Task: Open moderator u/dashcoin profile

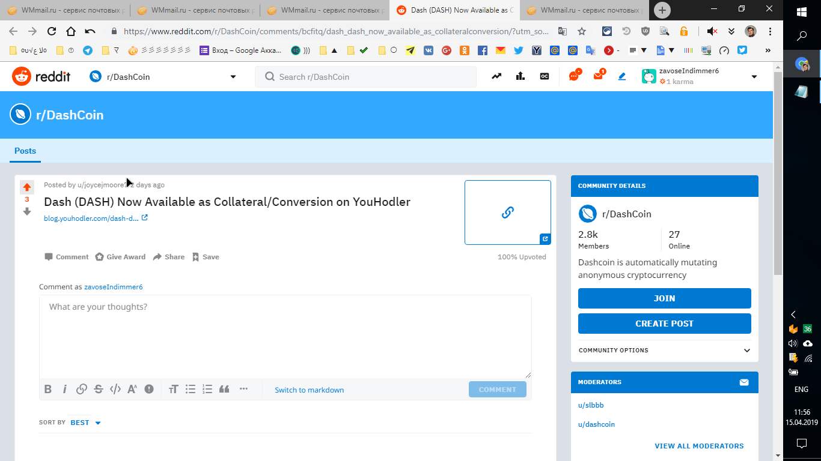Action: pos(596,424)
